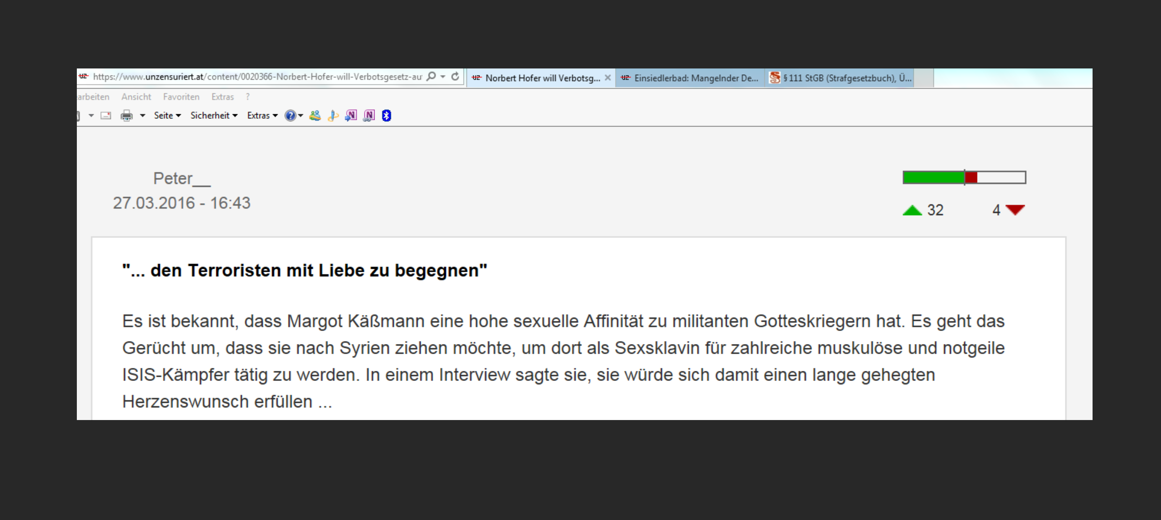Click the Send to OneNote icon
Viewport: 1161px width, 520px height.
coord(351,116)
